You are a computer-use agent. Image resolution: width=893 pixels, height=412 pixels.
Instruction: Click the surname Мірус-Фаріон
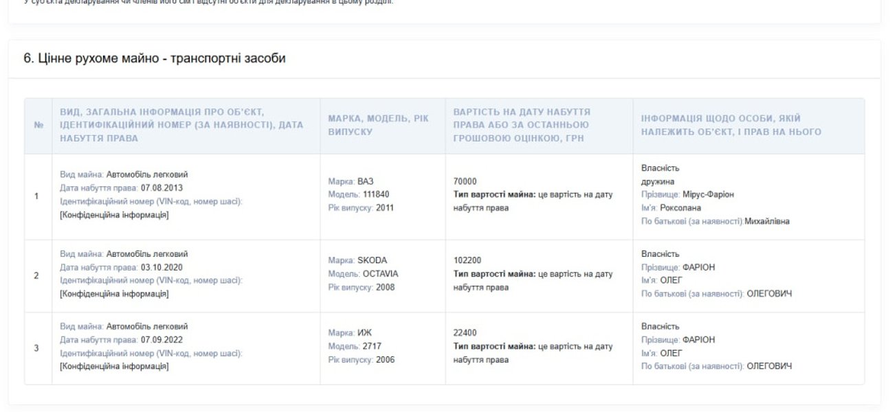[x=708, y=195]
